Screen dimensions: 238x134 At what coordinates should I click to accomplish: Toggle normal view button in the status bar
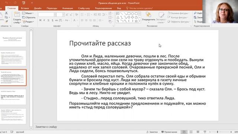[x=184, y=132]
